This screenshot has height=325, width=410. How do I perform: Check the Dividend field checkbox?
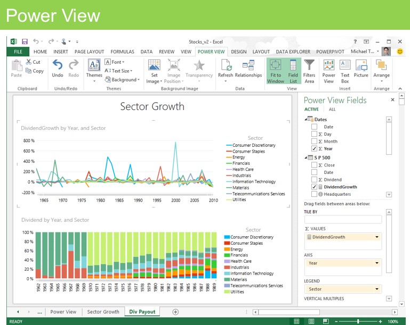click(315, 179)
